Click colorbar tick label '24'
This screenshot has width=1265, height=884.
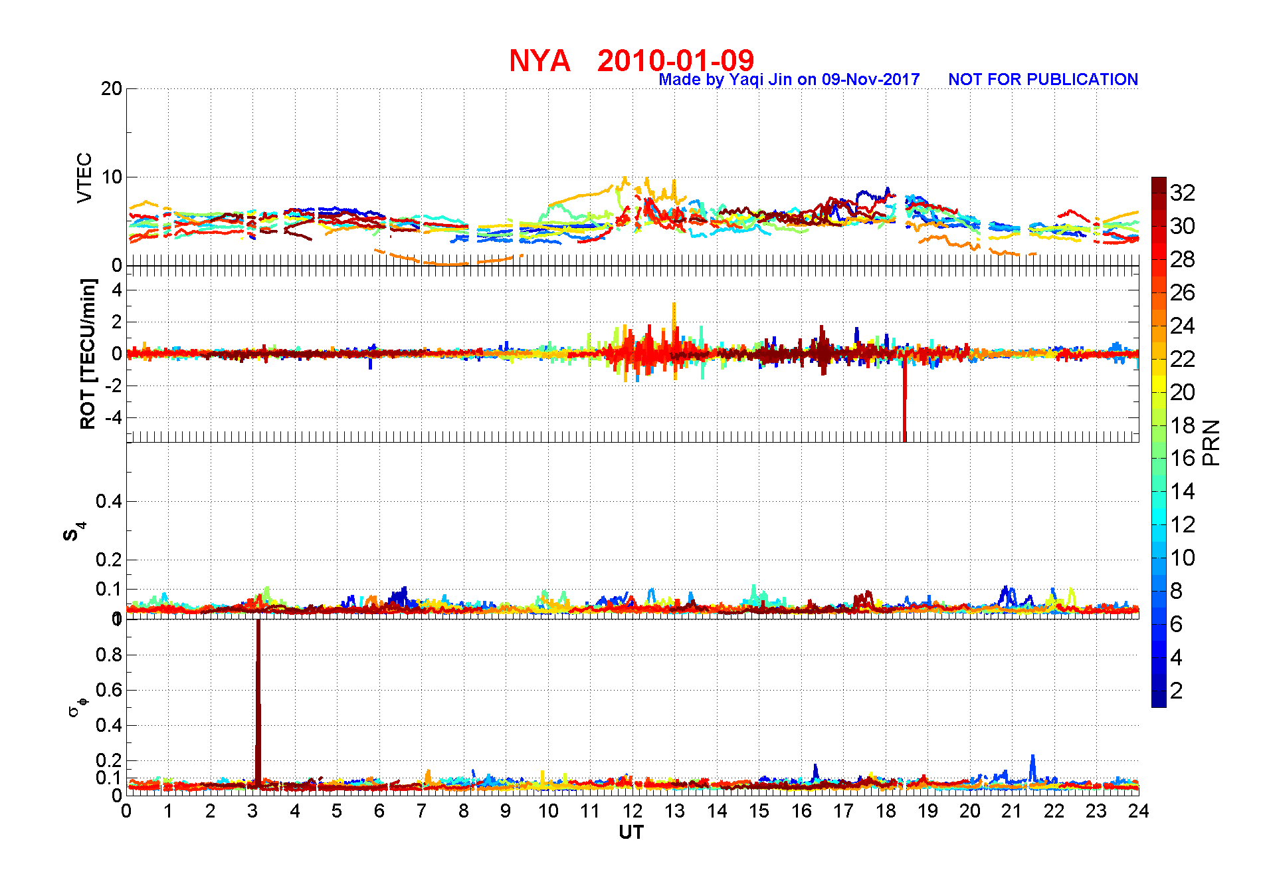[x=1183, y=326]
